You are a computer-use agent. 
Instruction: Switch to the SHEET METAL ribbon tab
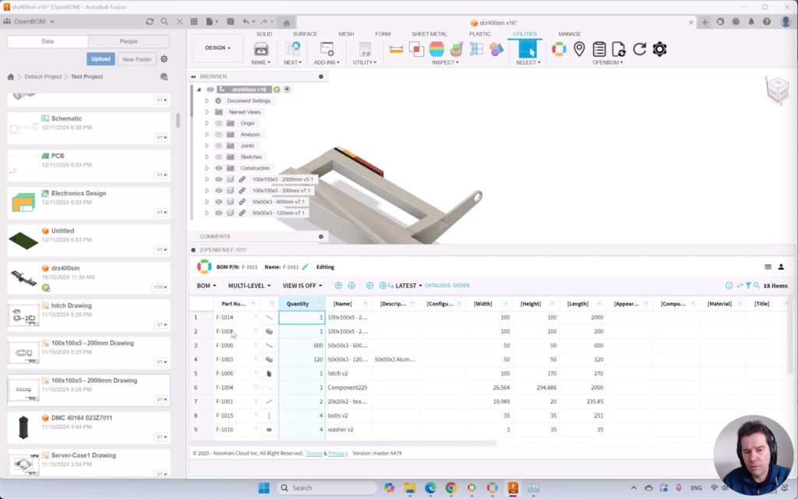pyautogui.click(x=429, y=34)
